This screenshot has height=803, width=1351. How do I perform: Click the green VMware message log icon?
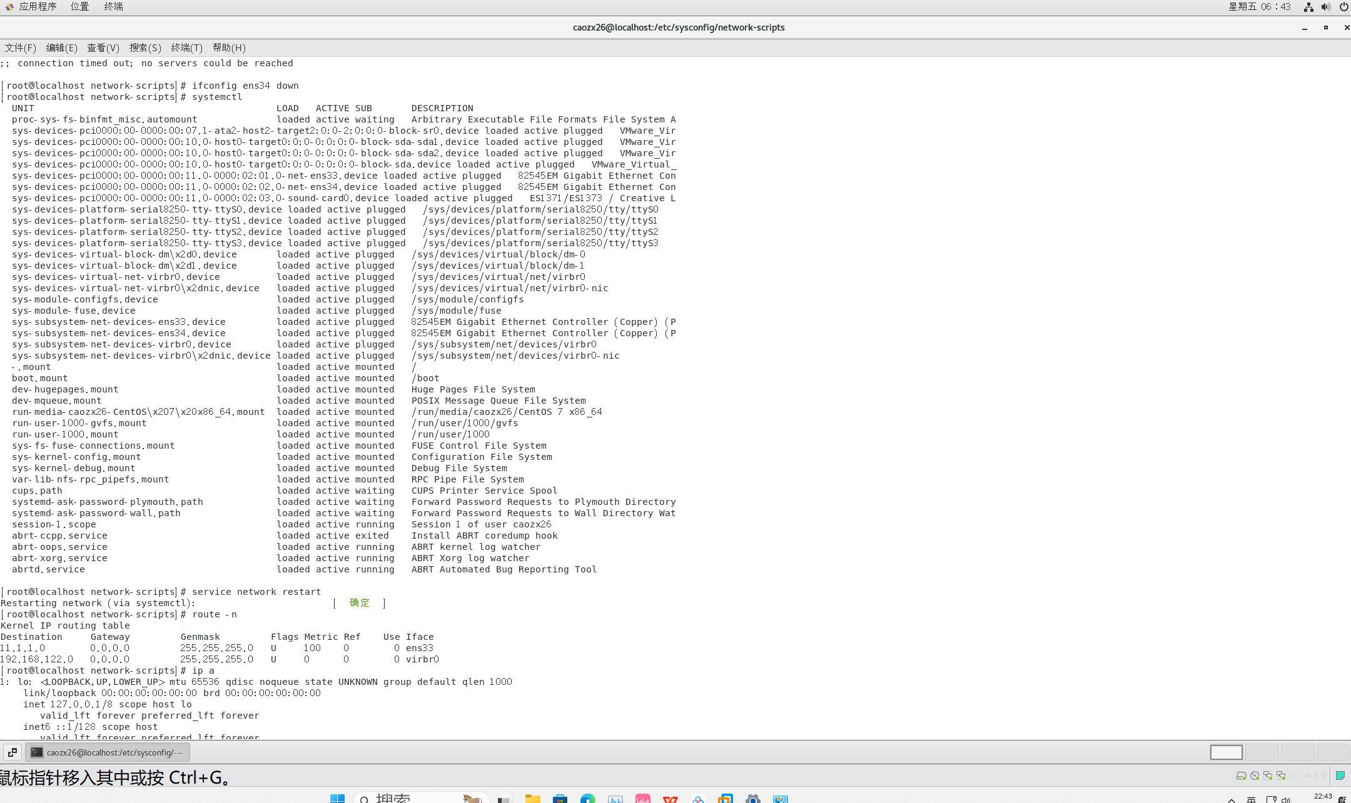(1340, 776)
